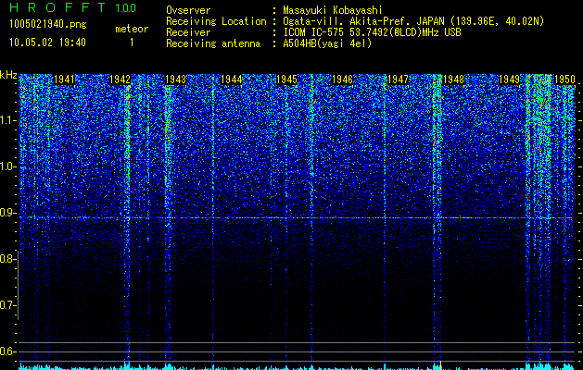The image size is (583, 370).
Task: Click the Receiver field label
Action: click(188, 32)
